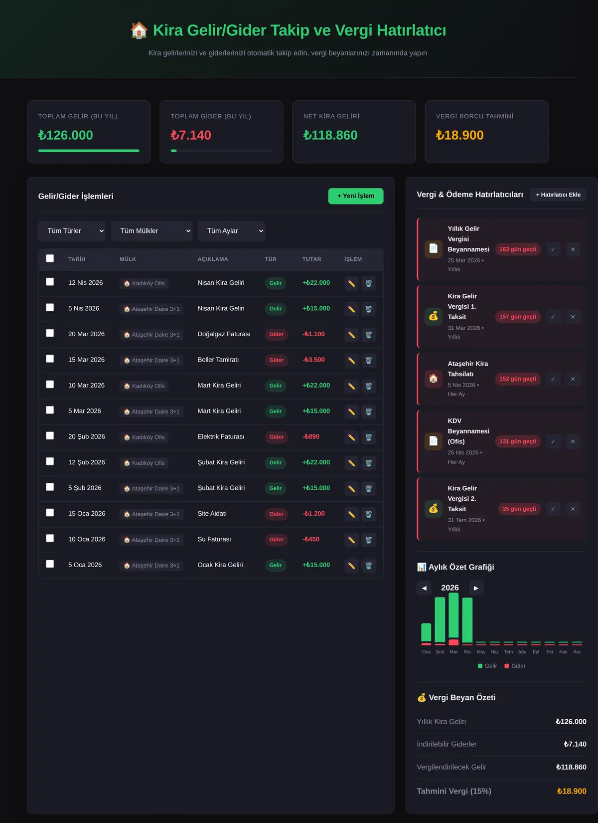The width and height of the screenshot is (598, 823).
Task: Delete the Boiler Tamiratı entry
Action: [x=369, y=360]
